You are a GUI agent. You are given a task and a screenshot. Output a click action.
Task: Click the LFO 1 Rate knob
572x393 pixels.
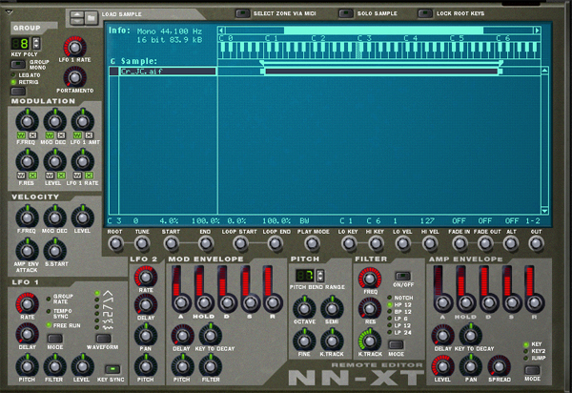pyautogui.click(x=27, y=303)
